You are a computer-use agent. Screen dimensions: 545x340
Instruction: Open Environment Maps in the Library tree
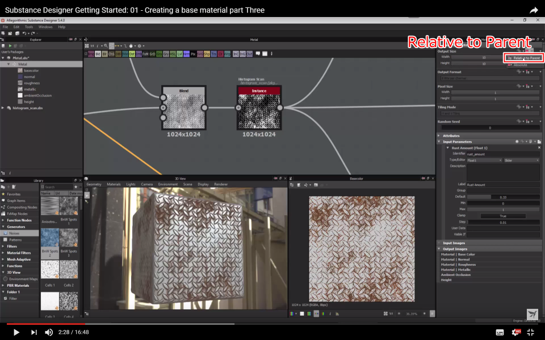tap(23, 279)
